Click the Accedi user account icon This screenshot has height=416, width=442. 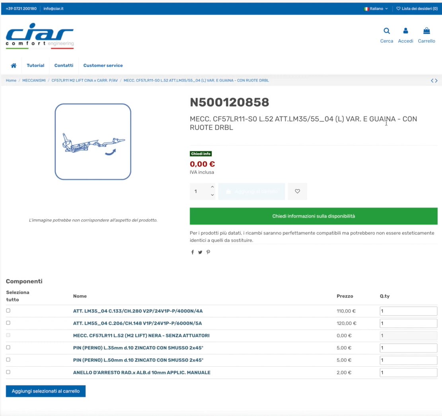click(405, 31)
